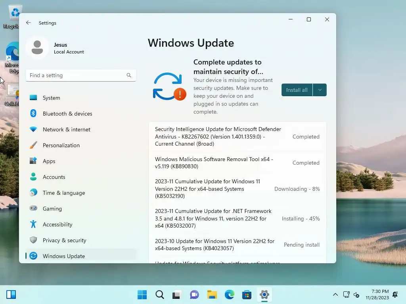This screenshot has width=406, height=304.
Task: Click the network icon in the system tray
Action: [346, 294]
